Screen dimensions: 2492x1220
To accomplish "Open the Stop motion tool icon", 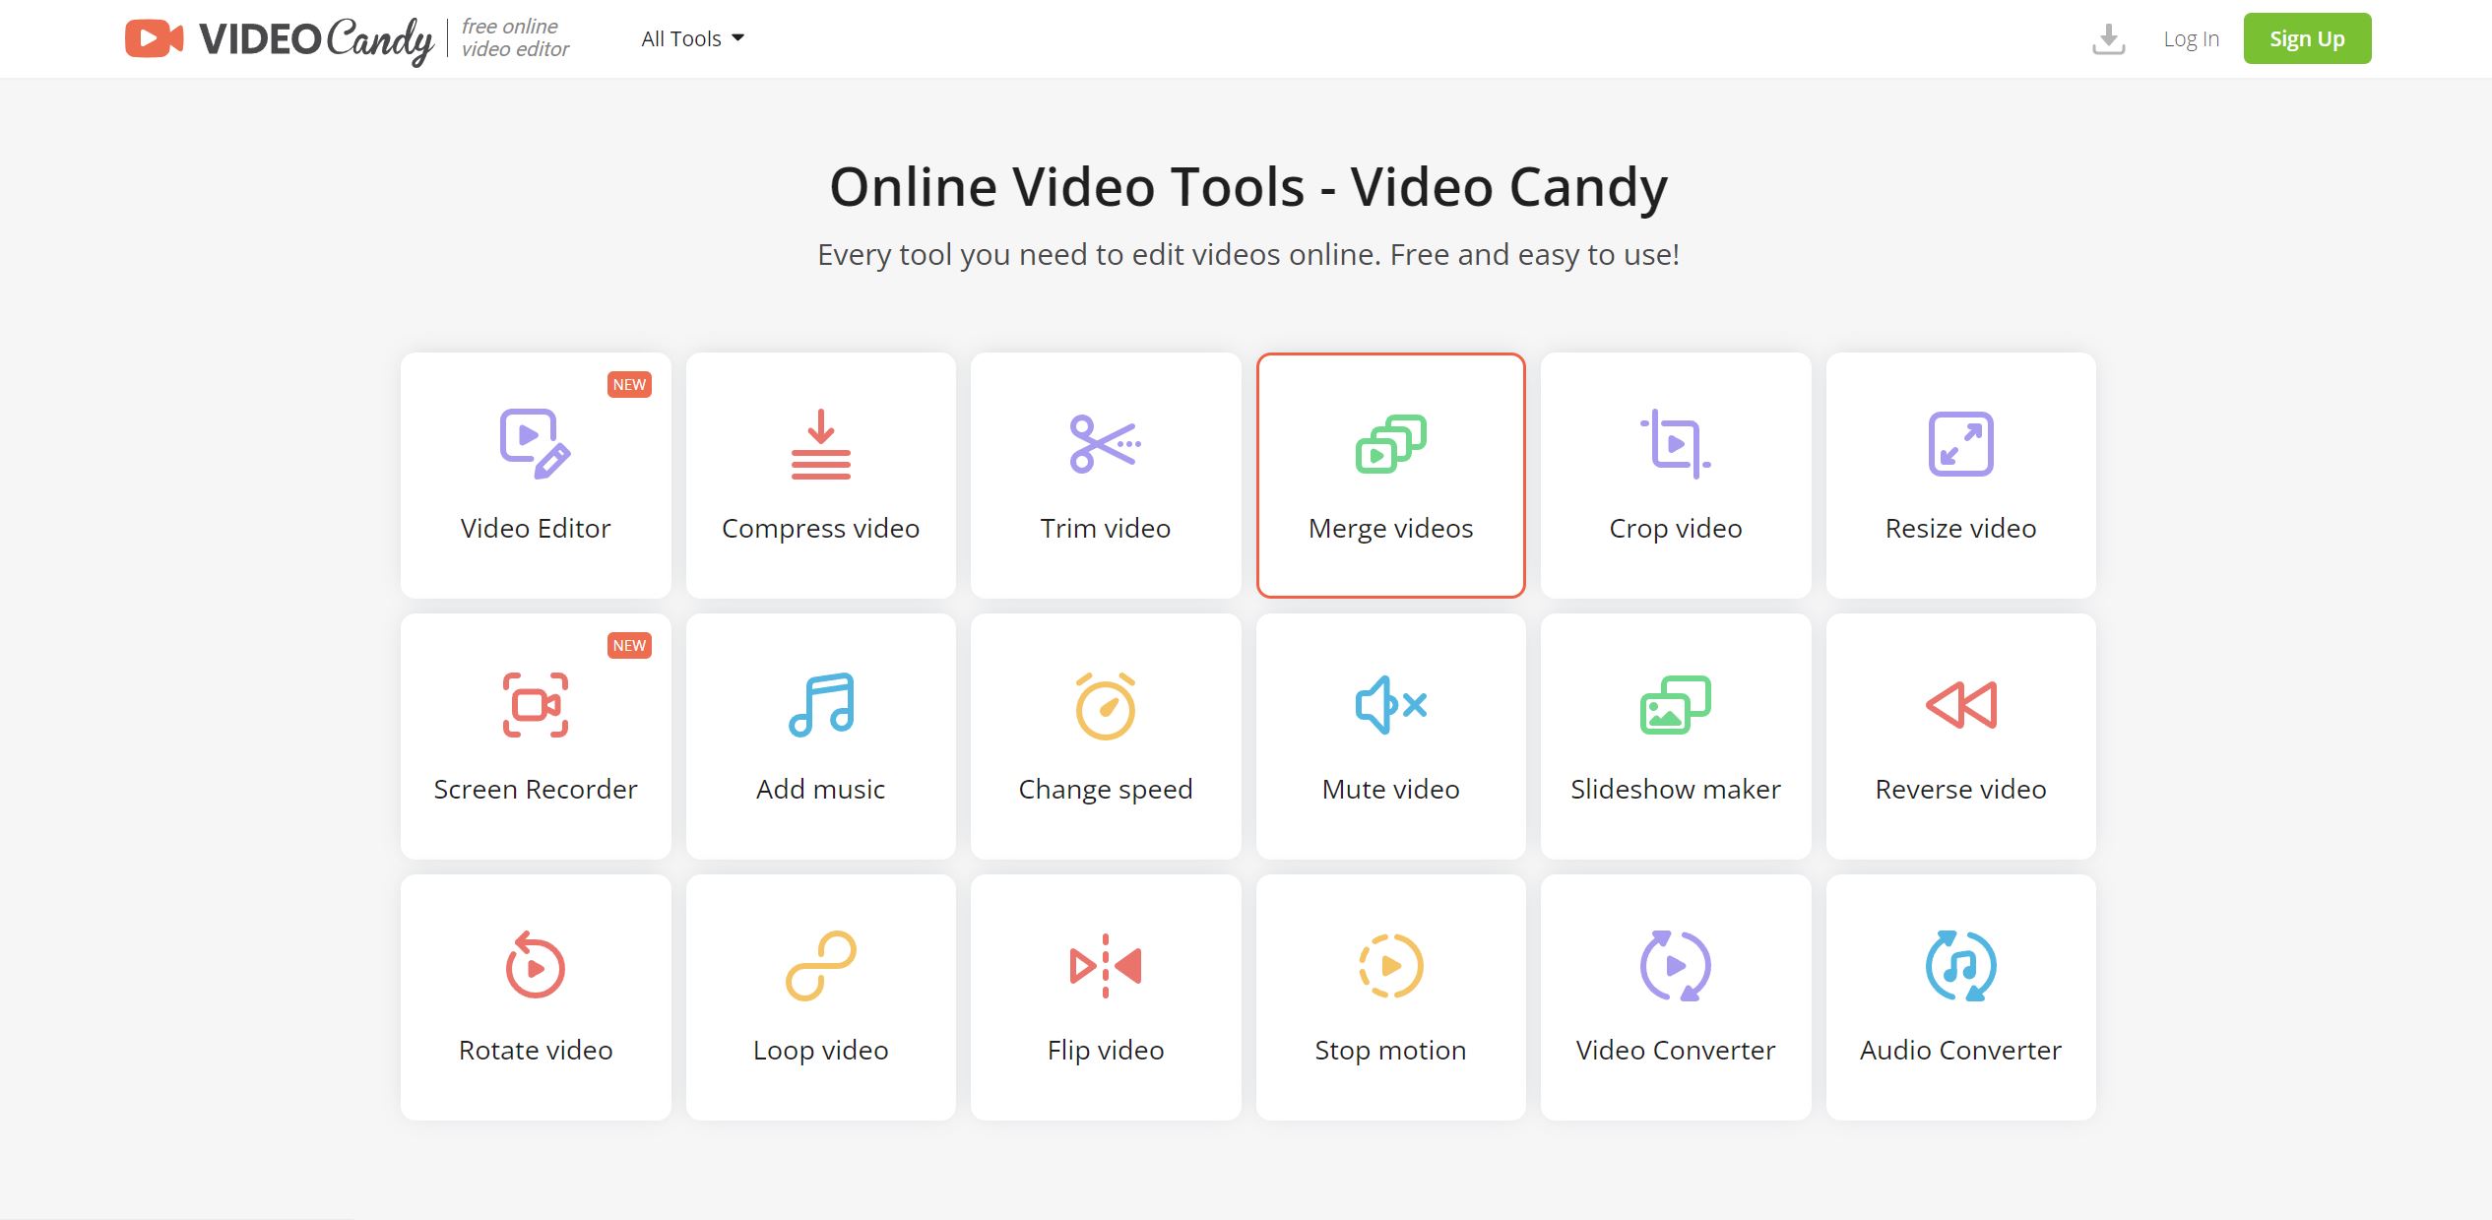I will tap(1390, 965).
